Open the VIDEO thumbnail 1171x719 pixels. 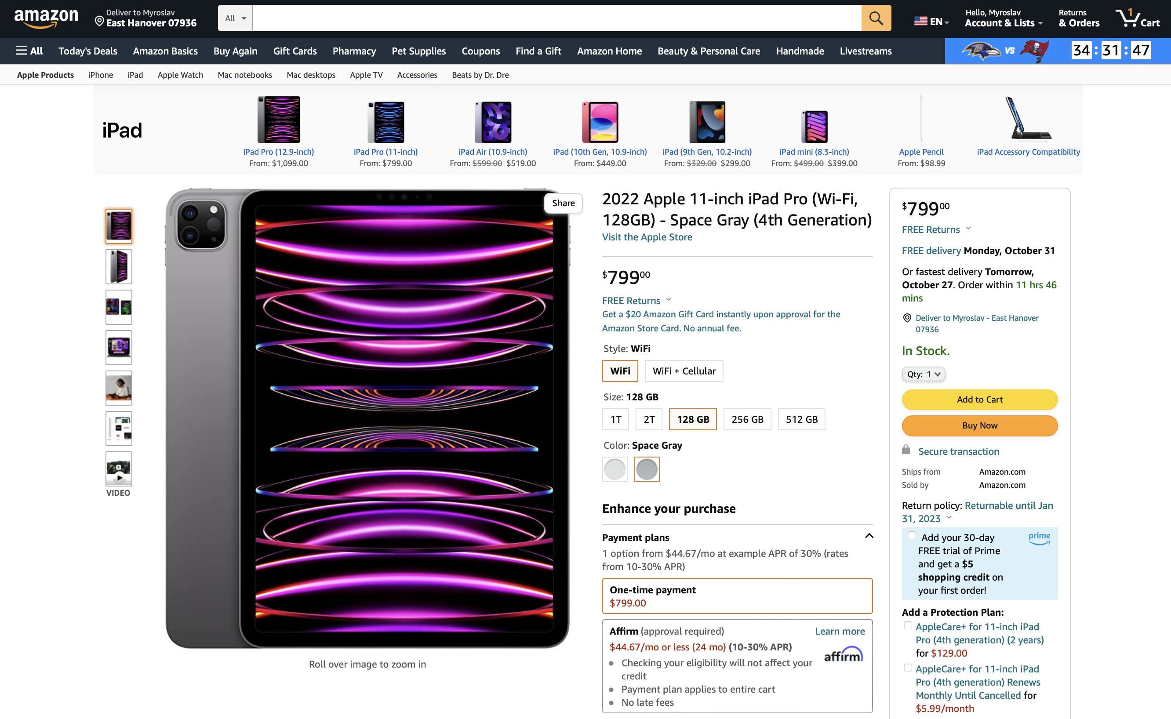coord(118,469)
